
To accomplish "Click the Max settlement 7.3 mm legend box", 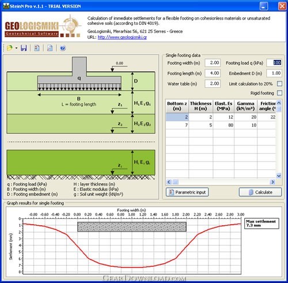I will pyautogui.click(x=262, y=224).
